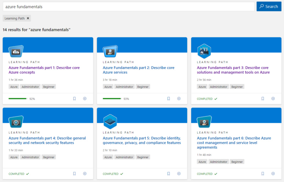
Task: Bookmark the part 3 learning path
Action: click(x=263, y=98)
